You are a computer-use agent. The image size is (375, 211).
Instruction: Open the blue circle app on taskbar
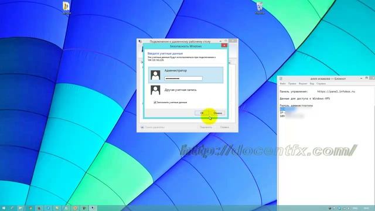48,208
